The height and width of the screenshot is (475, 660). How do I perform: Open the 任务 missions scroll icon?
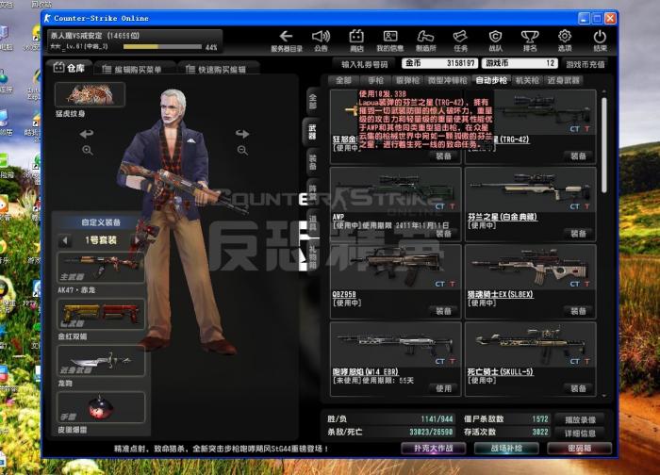coord(460,41)
